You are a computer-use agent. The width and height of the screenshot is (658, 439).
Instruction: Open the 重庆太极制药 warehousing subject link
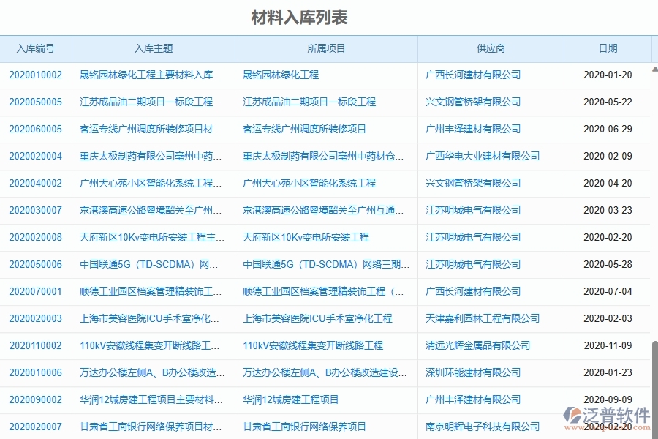point(153,156)
